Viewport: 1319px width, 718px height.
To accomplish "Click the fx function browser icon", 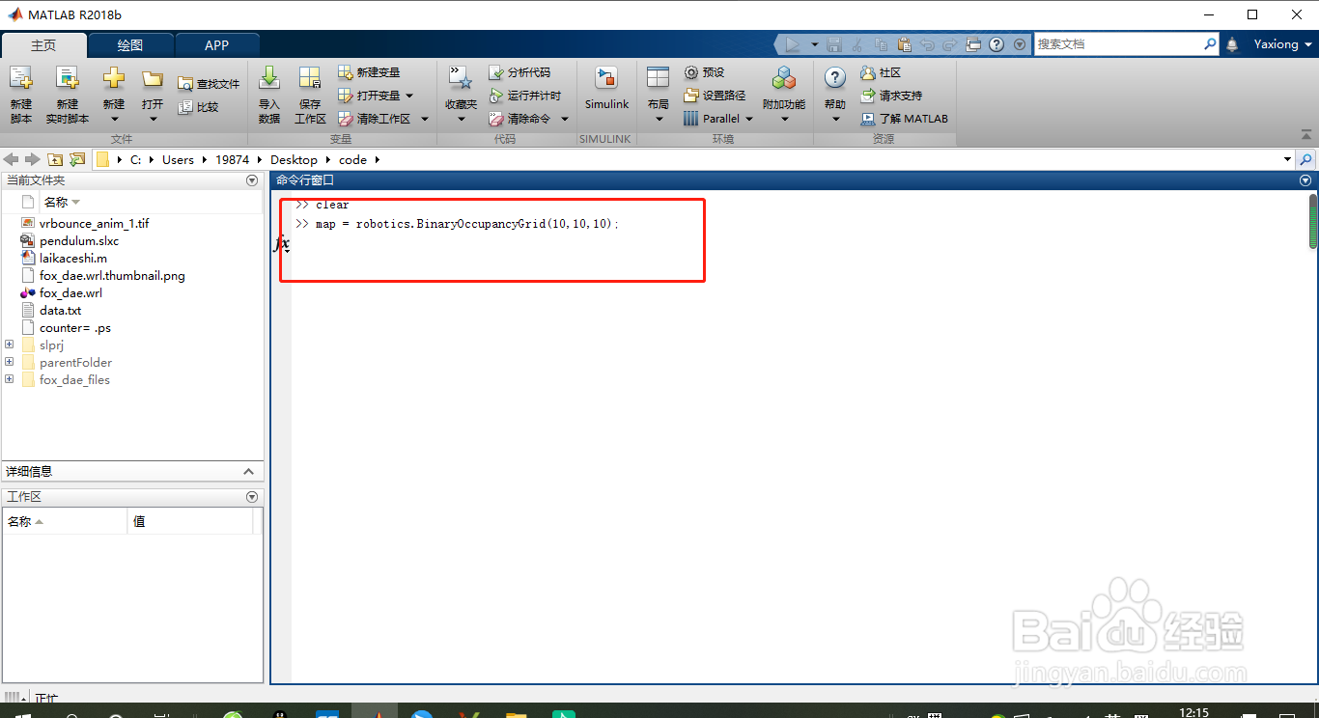I will tap(281, 244).
